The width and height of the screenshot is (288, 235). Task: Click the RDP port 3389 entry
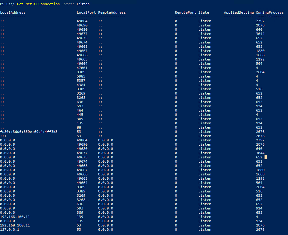[82, 89]
